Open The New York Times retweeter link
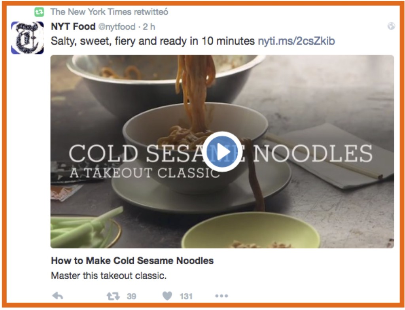 pos(109,12)
